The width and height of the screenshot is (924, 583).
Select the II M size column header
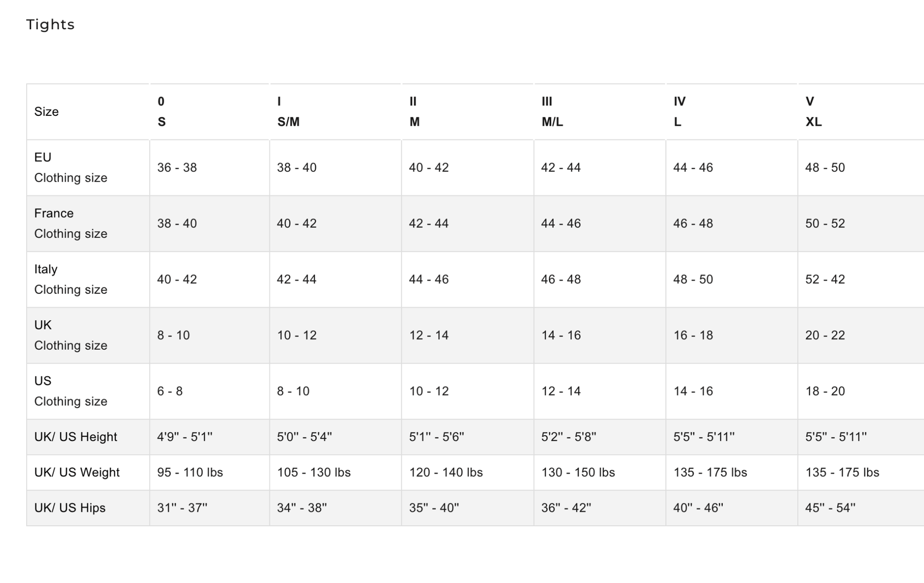414,112
